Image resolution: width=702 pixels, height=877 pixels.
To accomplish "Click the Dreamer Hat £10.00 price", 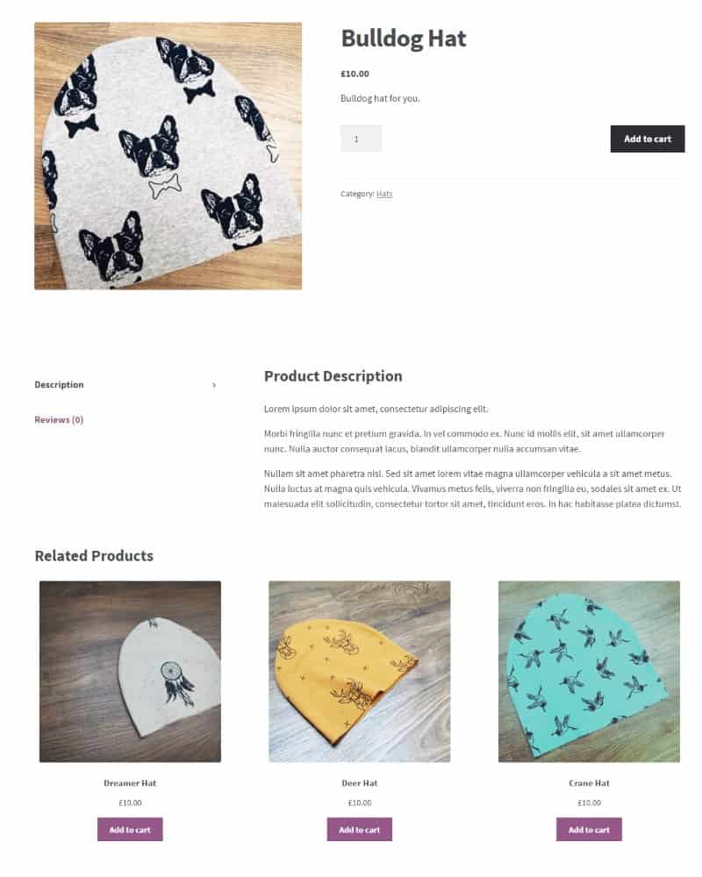I will coord(130,802).
